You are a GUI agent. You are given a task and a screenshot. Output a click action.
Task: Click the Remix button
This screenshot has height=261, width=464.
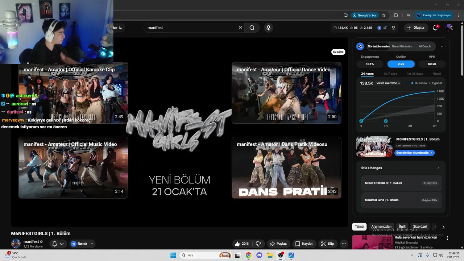click(79, 244)
